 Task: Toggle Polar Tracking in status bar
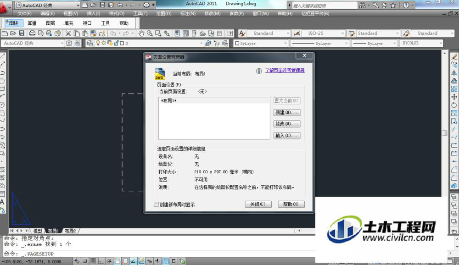click(109, 261)
